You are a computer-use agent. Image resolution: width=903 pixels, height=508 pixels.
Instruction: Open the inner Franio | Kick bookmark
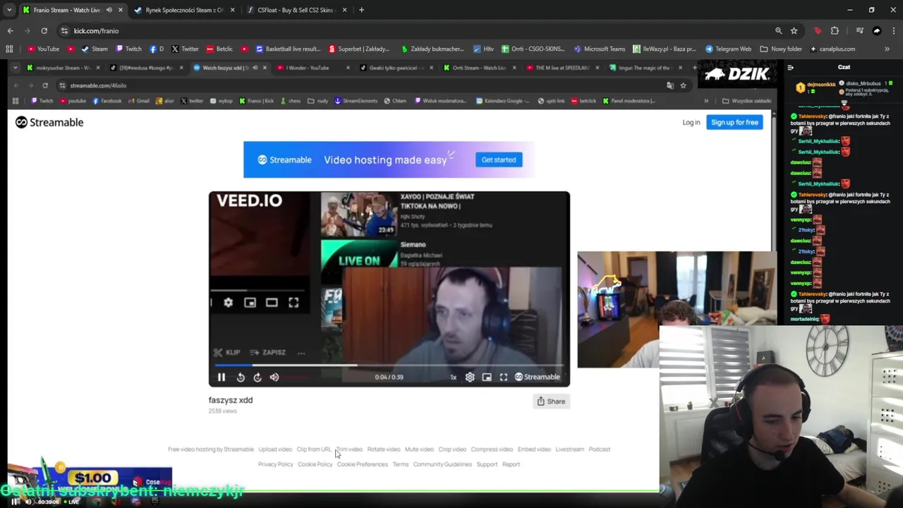coord(256,101)
